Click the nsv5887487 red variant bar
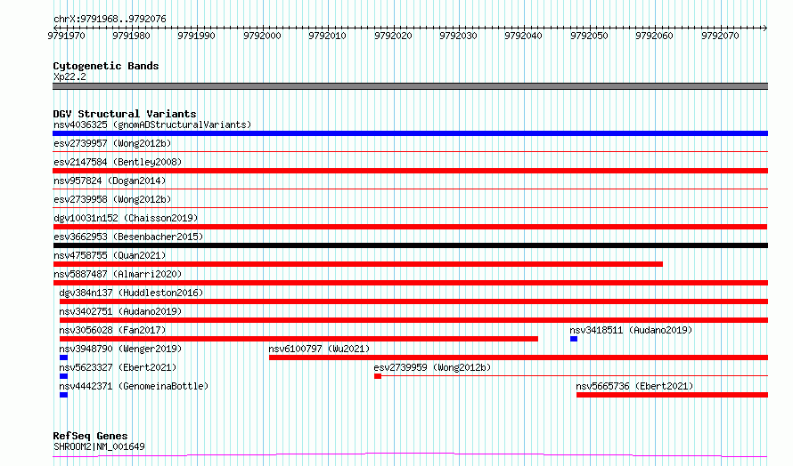The image size is (793, 466). [x=410, y=283]
